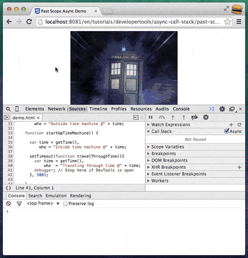Open the top frame context dropdown
Screen dimensions: 248x258
[x=43, y=204]
